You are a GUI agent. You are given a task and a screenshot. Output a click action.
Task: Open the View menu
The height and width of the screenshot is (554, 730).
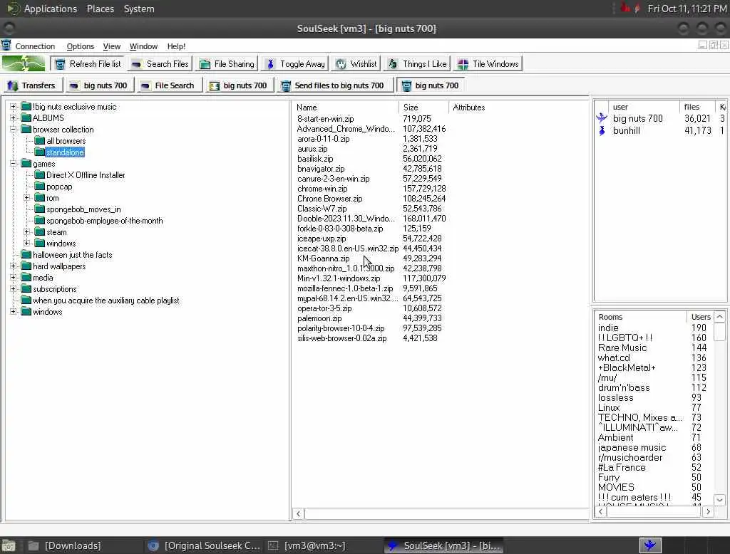tap(112, 46)
